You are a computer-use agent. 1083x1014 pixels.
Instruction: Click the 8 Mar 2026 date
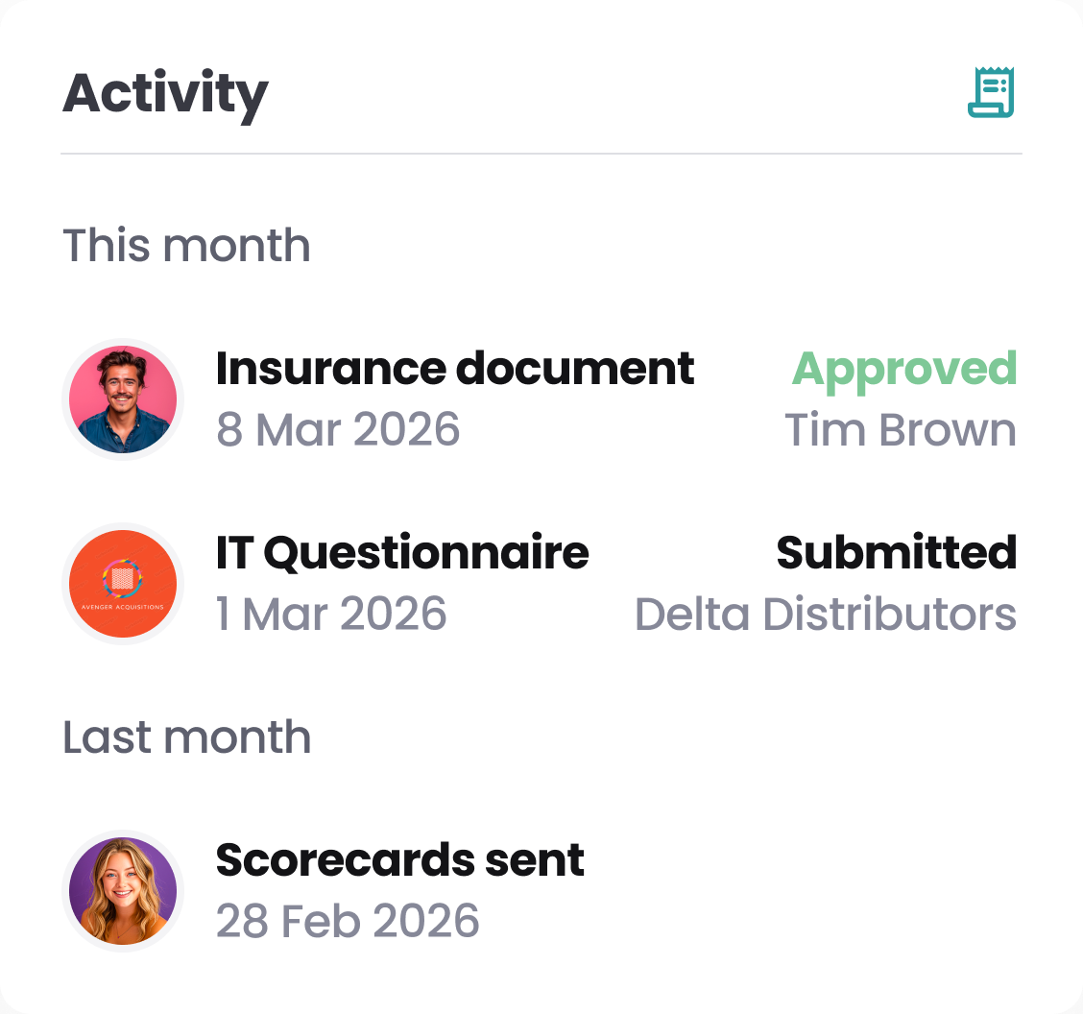pyautogui.click(x=338, y=429)
